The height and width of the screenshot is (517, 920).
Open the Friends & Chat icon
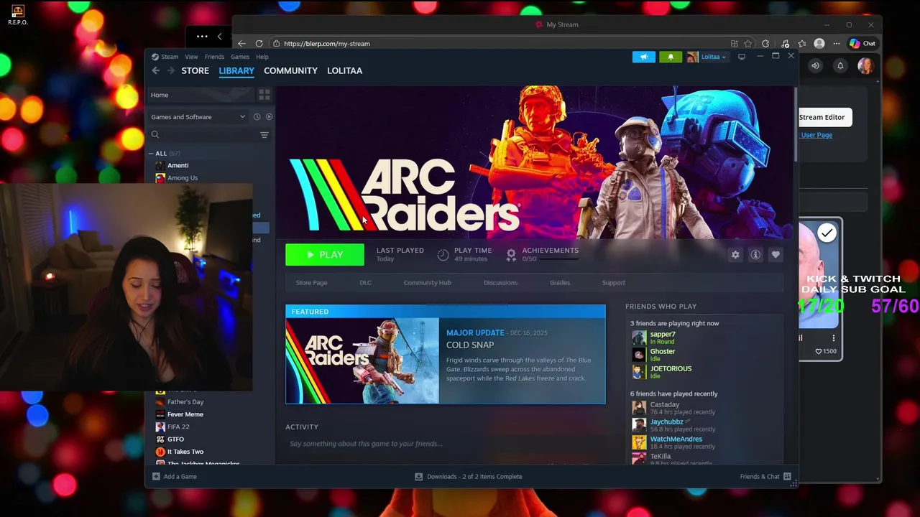[x=787, y=477]
